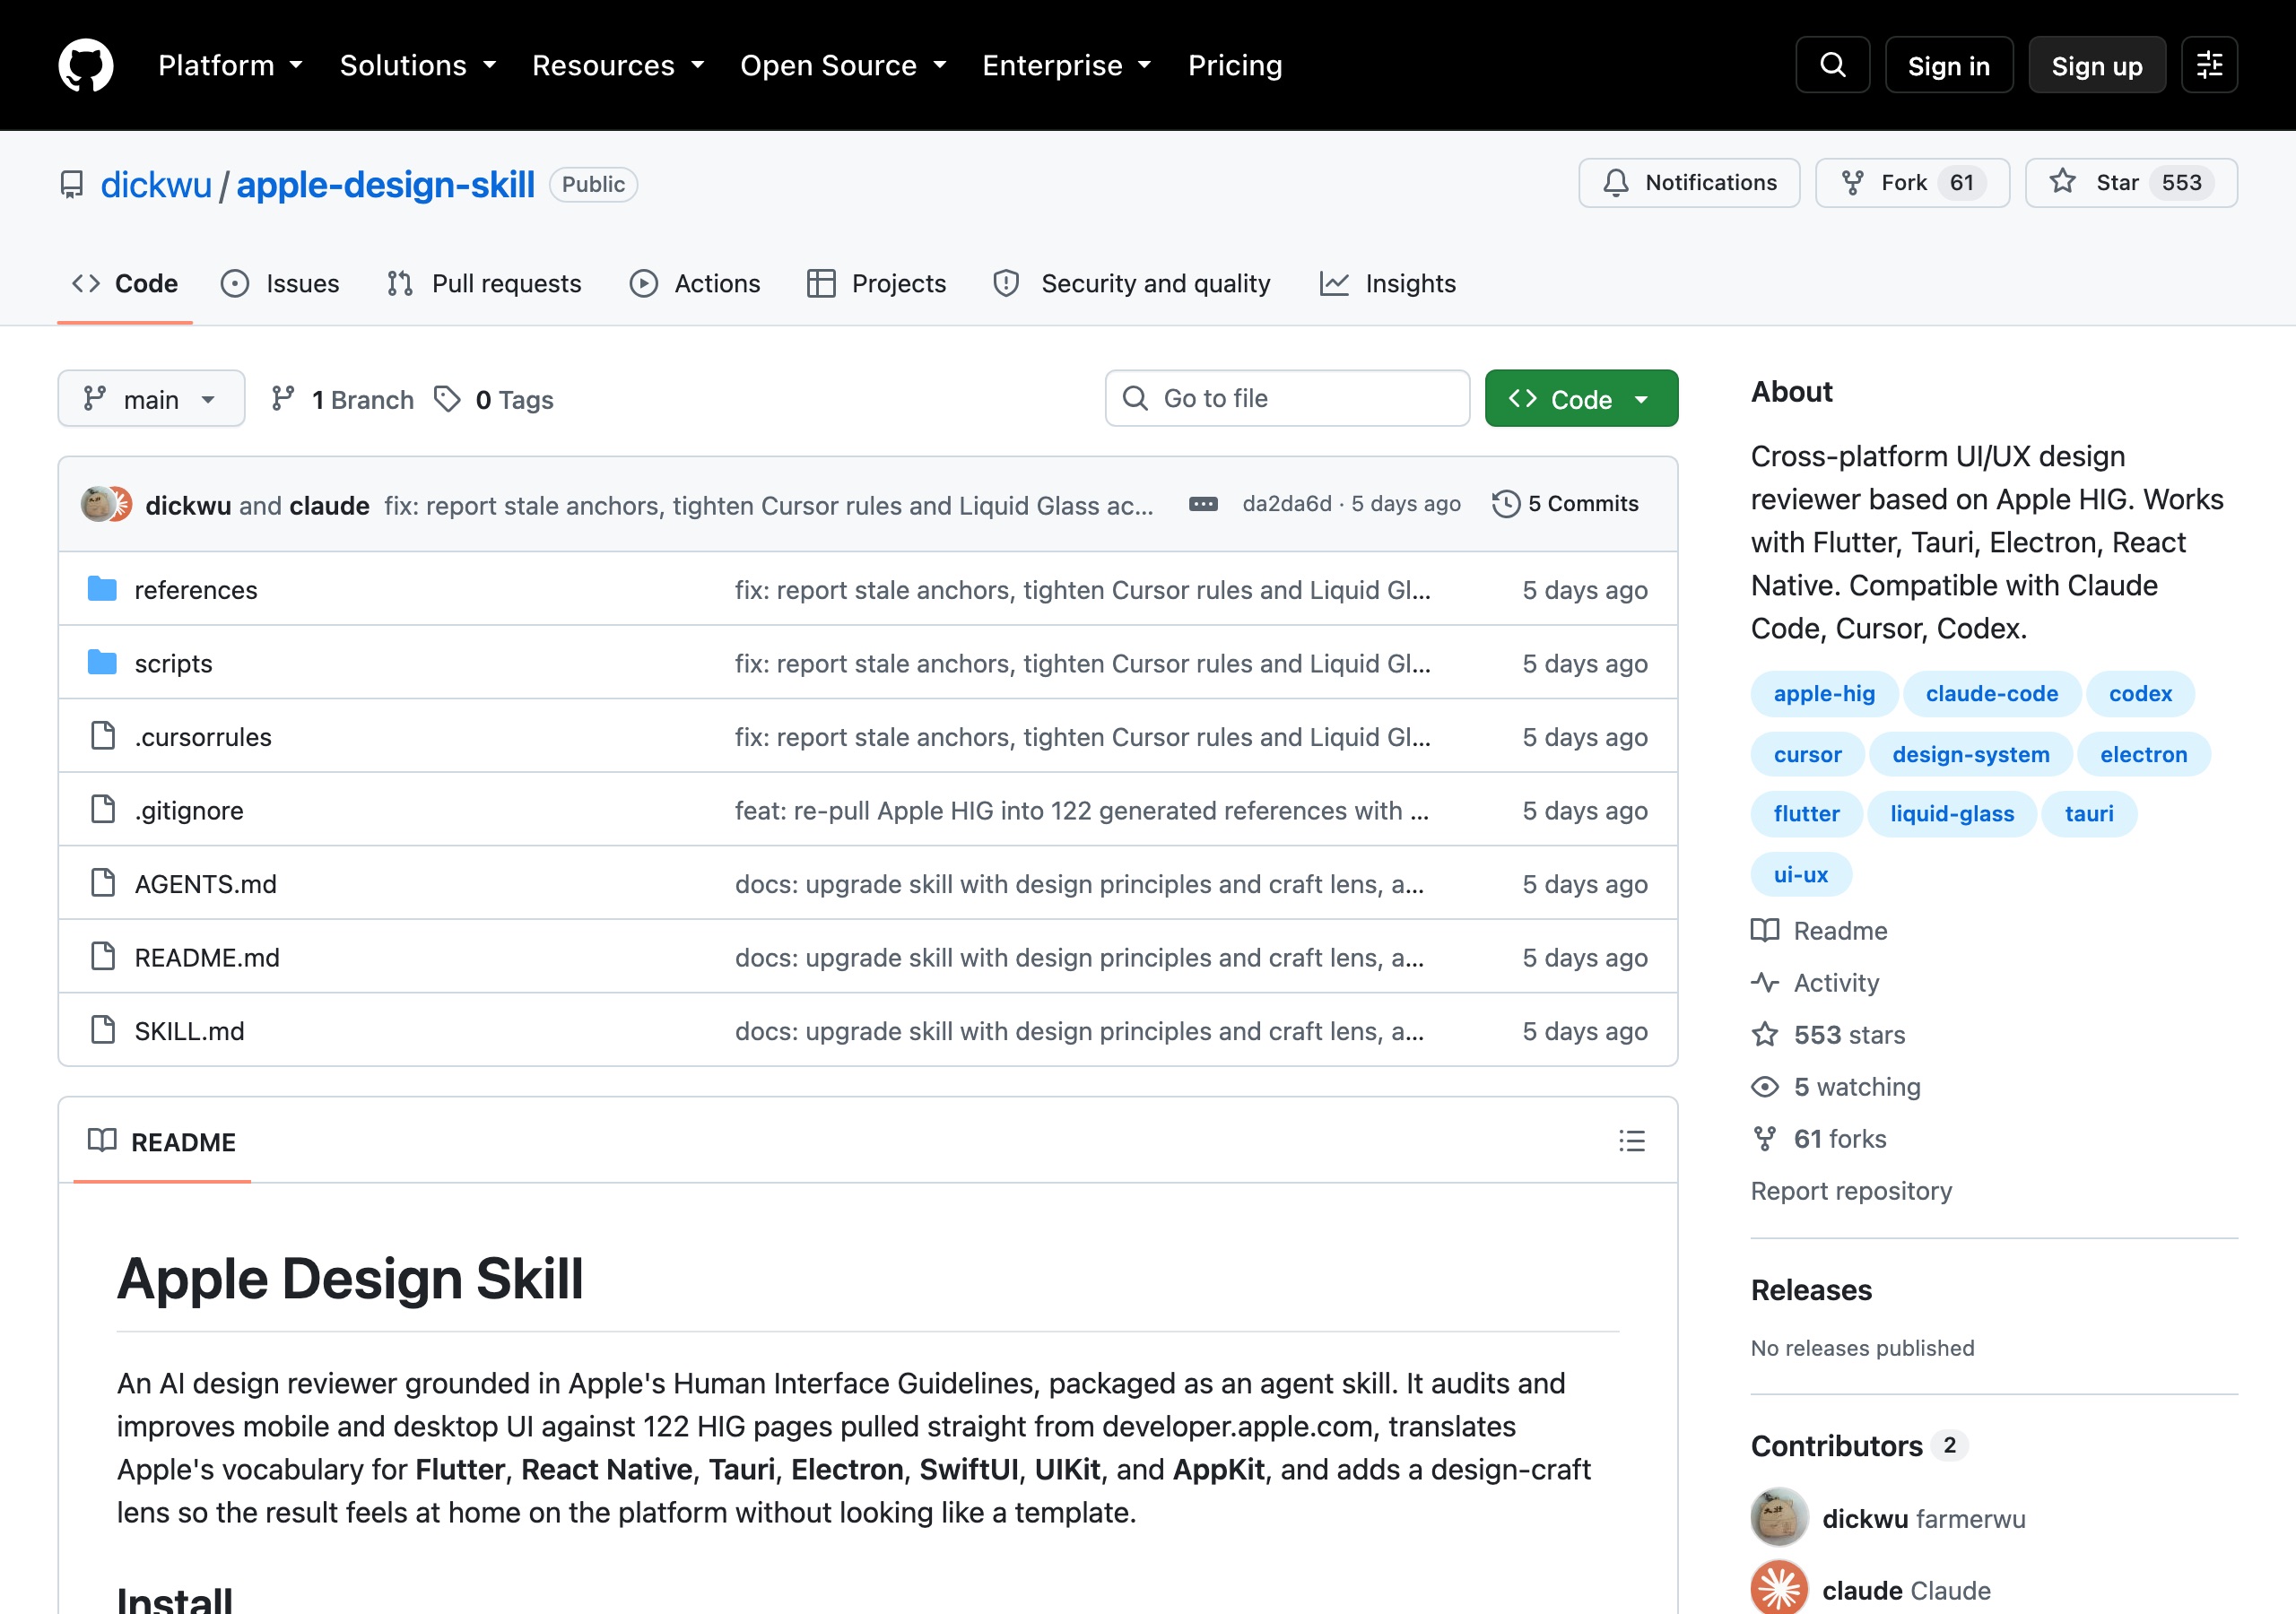Click dickwu's avatar in latest commit row
2296x1614 pixels.
pos(97,504)
